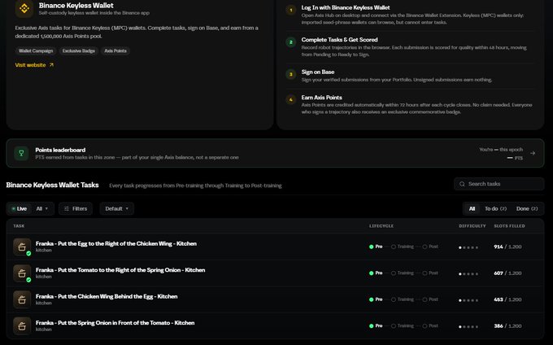Open Franka - Put the Tomato to the Right of the Spring Onion task

120,270
